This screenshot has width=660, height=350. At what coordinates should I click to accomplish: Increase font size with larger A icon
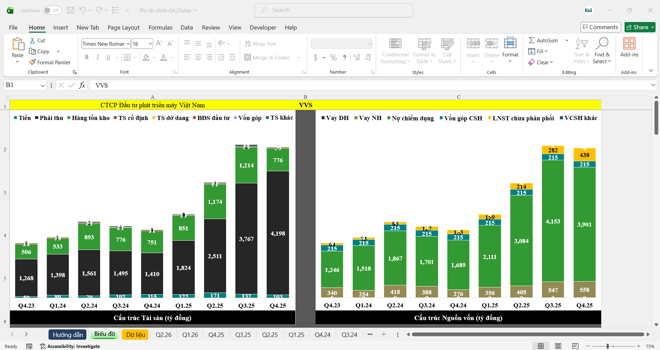(159, 44)
